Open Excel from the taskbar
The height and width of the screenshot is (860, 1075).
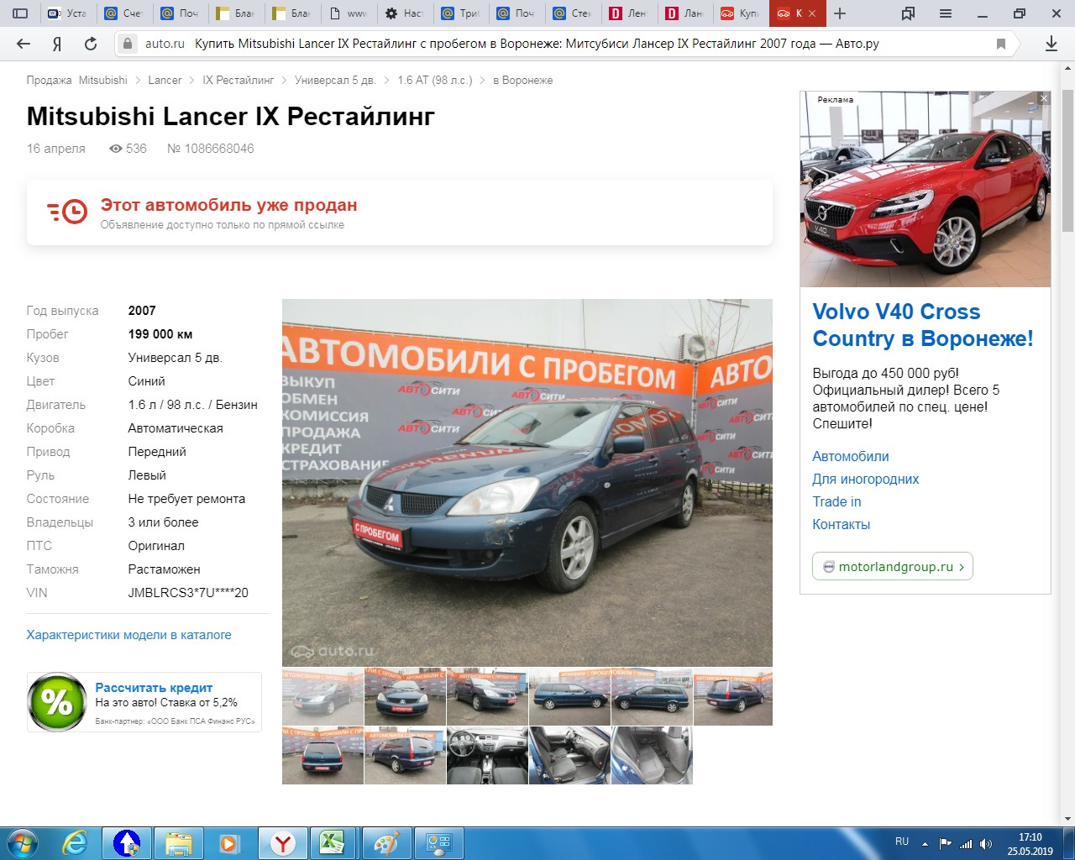point(333,843)
